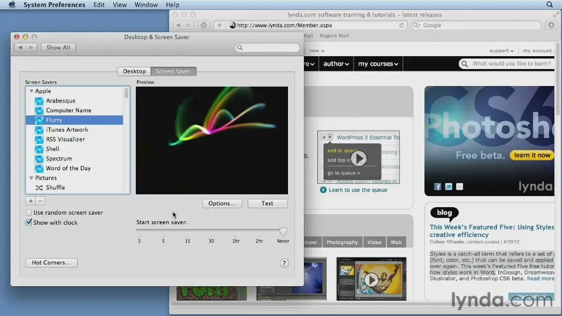562x316 pixels.
Task: Click the Shell screen saver icon
Action: (39, 149)
